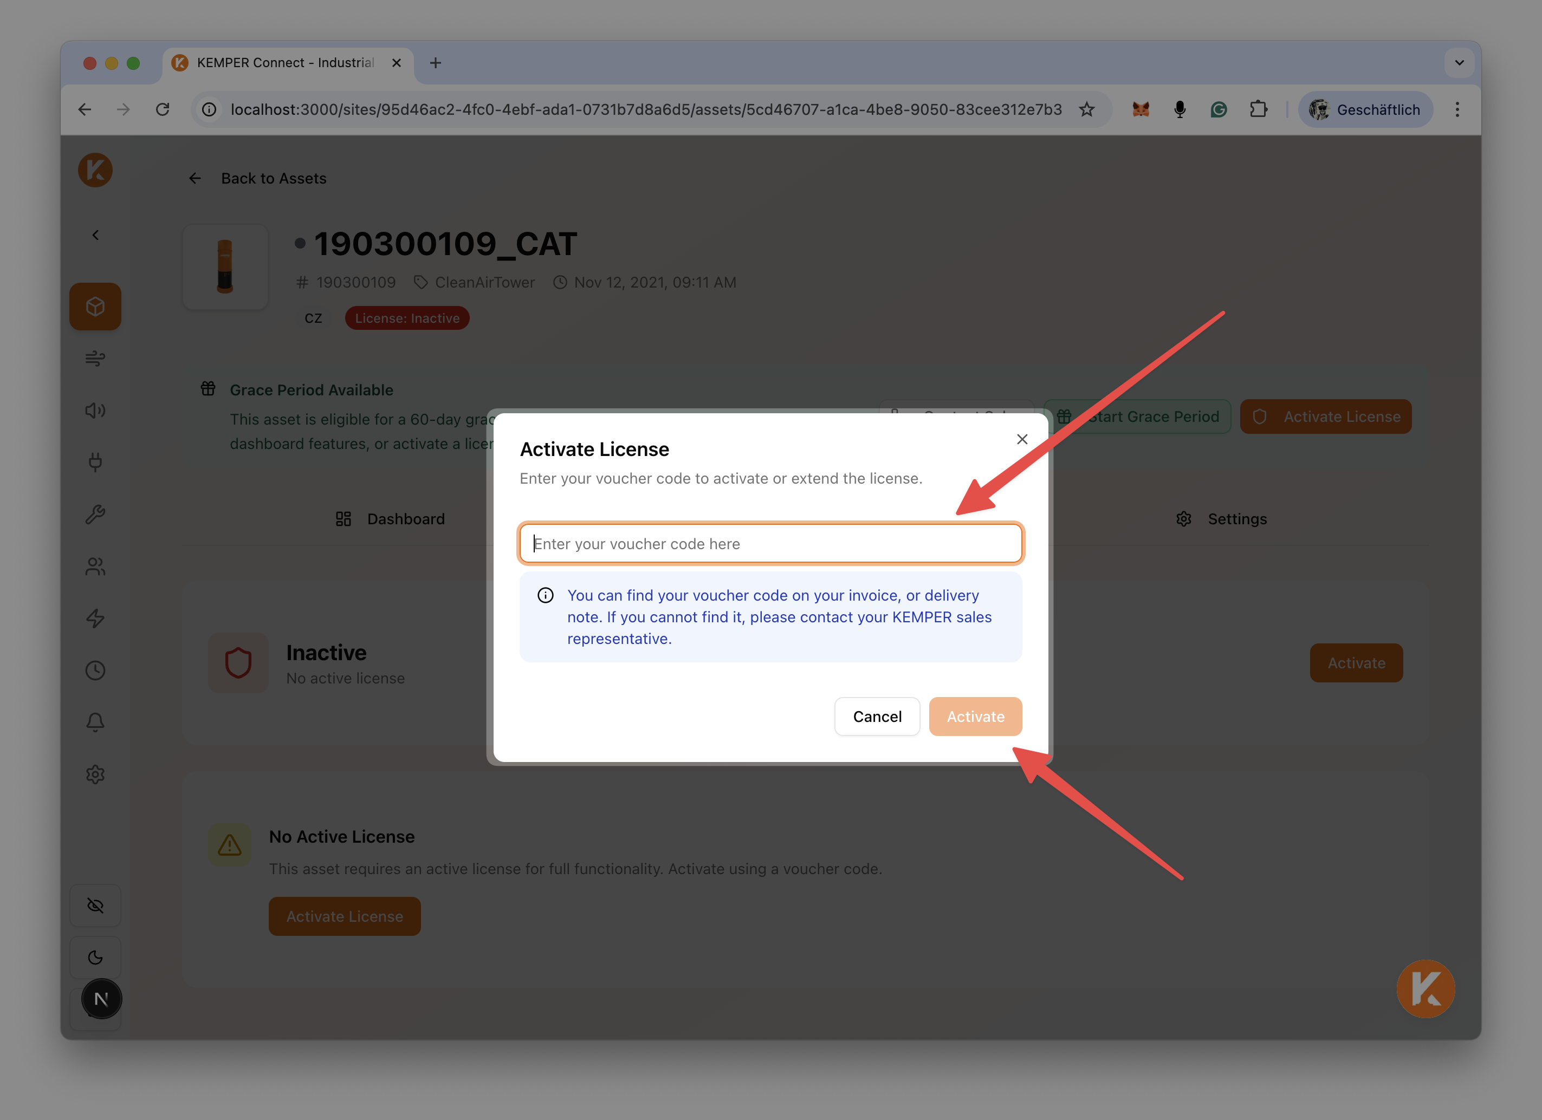Viewport: 1542px width, 1120px height.
Task: Click the Activate button in the dialog
Action: click(x=976, y=717)
